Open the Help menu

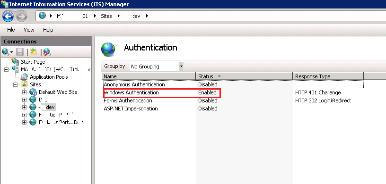click(48, 30)
